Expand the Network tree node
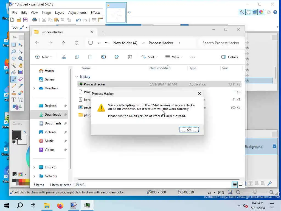The image size is (281, 211). click(34, 176)
